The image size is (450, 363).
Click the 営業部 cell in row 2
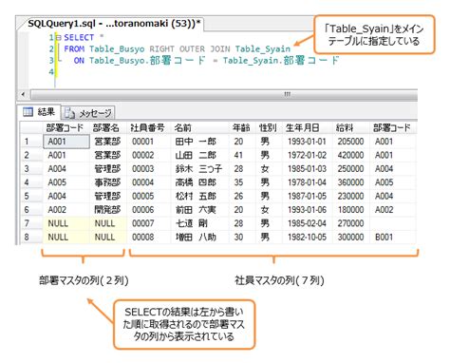(108, 155)
